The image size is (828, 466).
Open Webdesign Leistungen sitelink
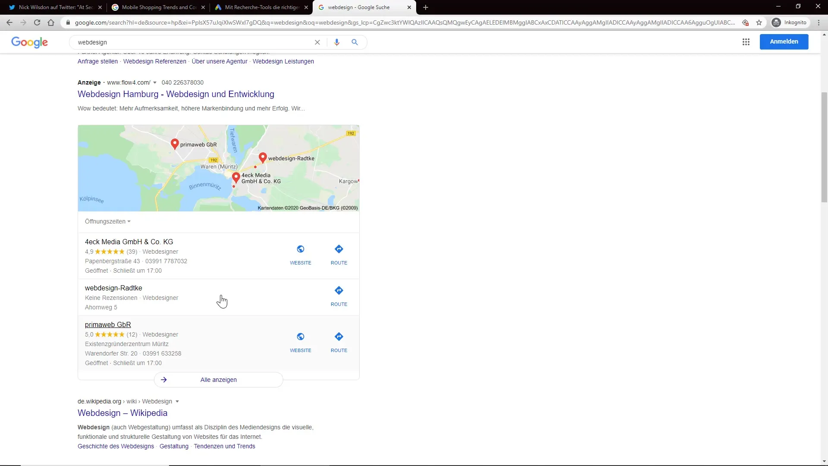[x=283, y=61]
